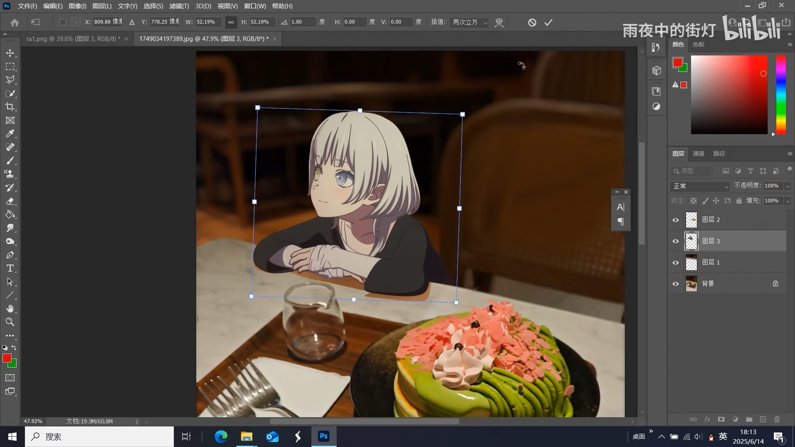Image resolution: width=795 pixels, height=447 pixels.
Task: Hide layer 图层 2
Action: coord(675,220)
